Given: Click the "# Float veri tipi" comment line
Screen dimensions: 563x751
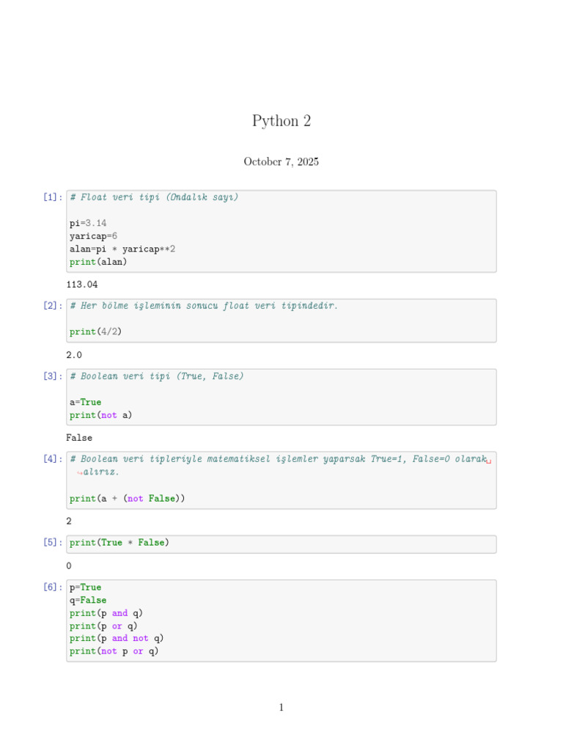Looking at the screenshot, I should (x=154, y=197).
